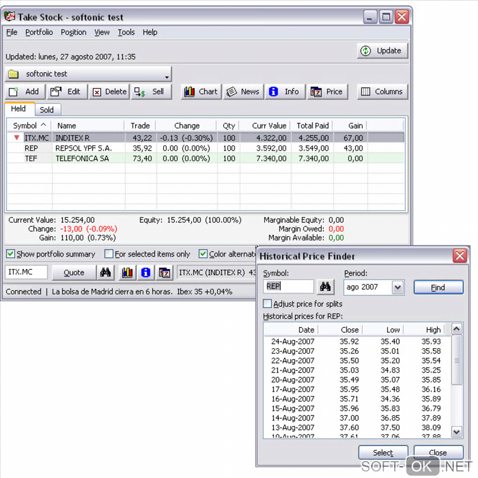Image resolution: width=478 pixels, height=478 pixels.
Task: Click the price calendar icon in quote bar
Action: [x=164, y=272]
